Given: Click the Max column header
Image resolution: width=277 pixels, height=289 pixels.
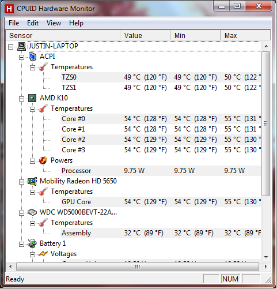Looking at the screenshot, I should pos(245,35).
